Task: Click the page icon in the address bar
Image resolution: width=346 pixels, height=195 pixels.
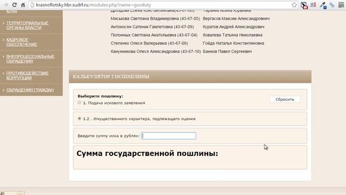Action: tap(32, 5)
